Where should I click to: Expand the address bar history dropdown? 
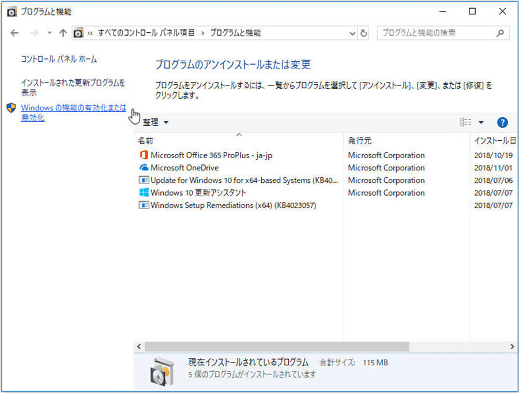tap(352, 33)
